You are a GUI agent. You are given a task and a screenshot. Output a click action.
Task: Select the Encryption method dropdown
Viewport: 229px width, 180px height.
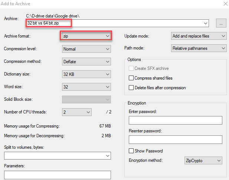point(203,161)
